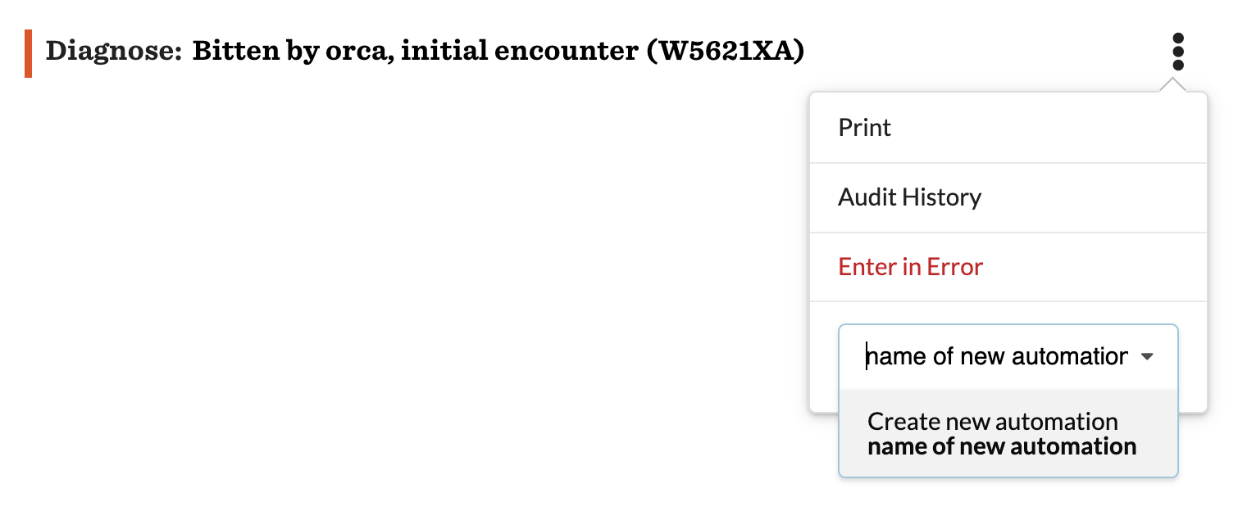
Task: Open Audit History from the menu
Action: [x=909, y=197]
